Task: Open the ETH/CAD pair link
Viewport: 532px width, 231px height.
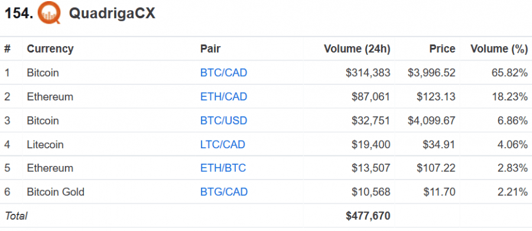Action: click(223, 97)
